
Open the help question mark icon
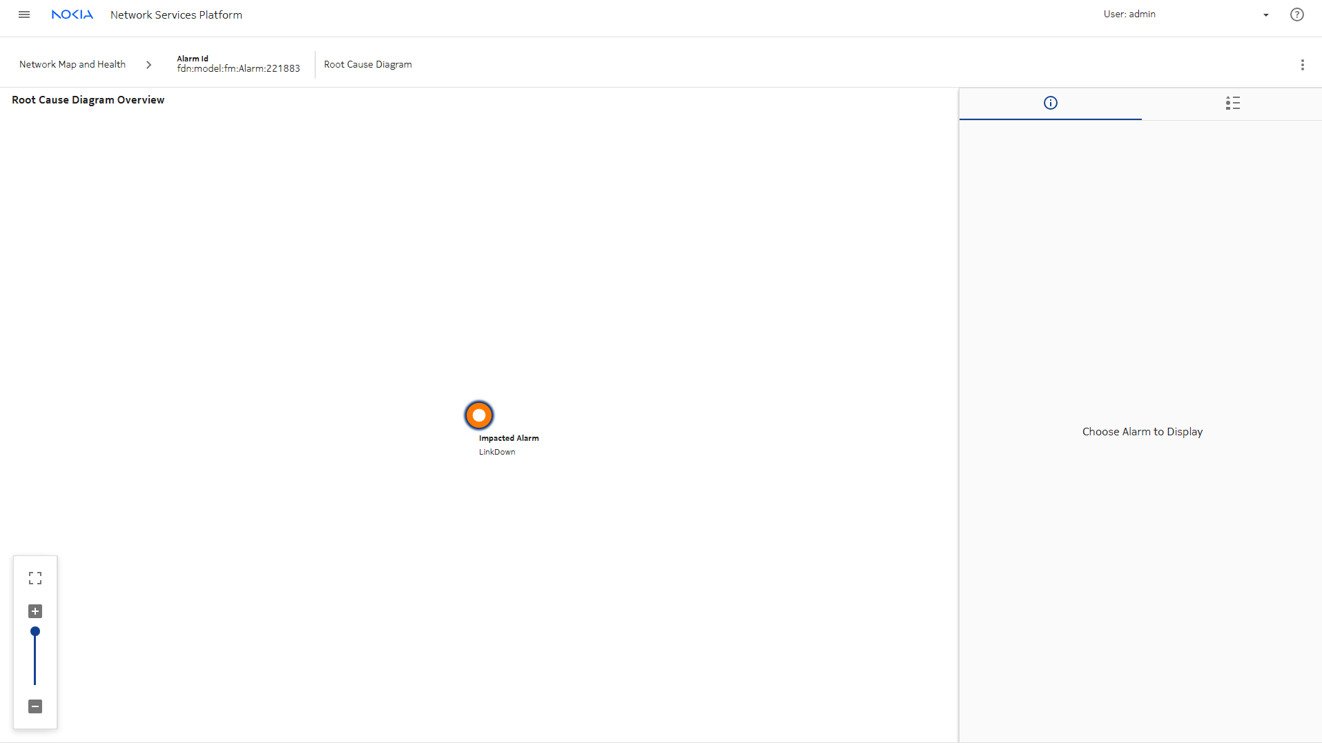tap(1296, 14)
